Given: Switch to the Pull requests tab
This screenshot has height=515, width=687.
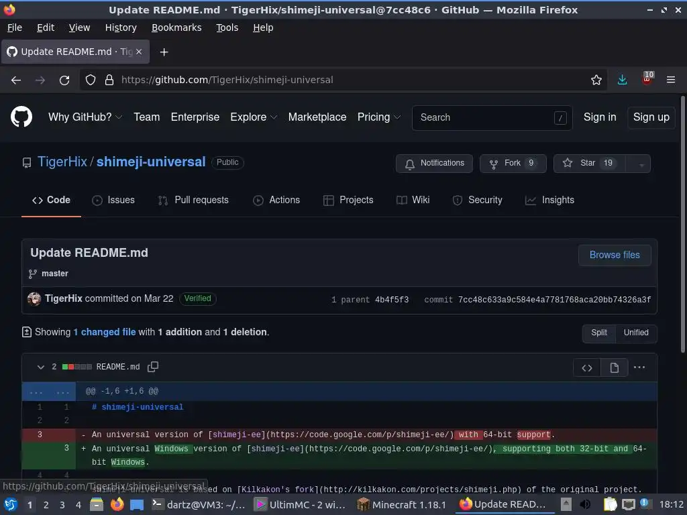Looking at the screenshot, I should click(x=193, y=200).
